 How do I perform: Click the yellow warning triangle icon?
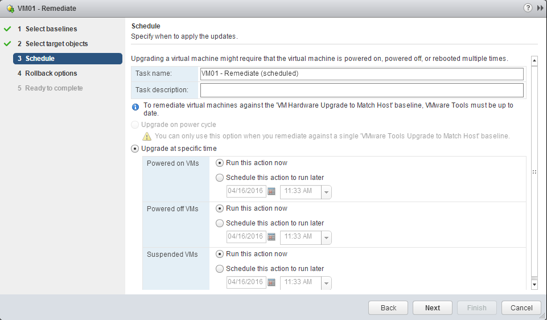147,136
